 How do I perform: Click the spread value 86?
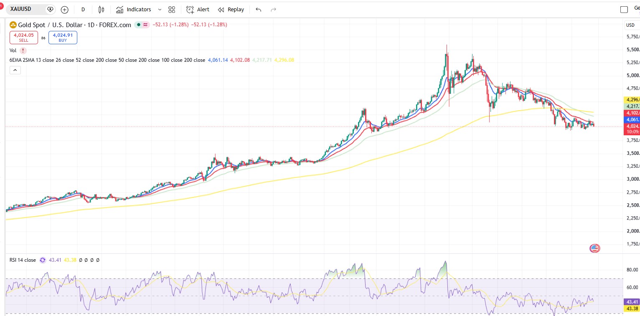tap(43, 38)
